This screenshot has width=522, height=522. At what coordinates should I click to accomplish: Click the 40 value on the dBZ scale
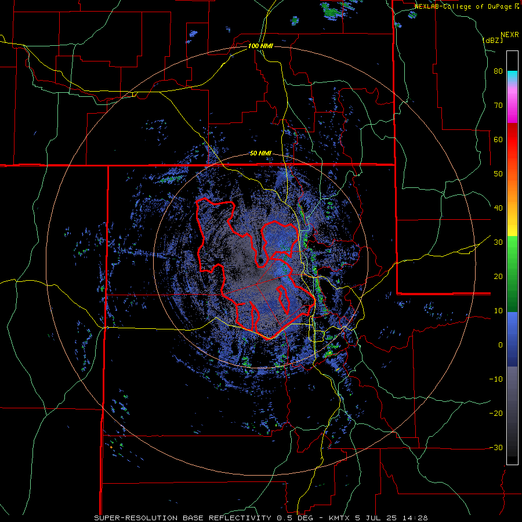(x=498, y=208)
